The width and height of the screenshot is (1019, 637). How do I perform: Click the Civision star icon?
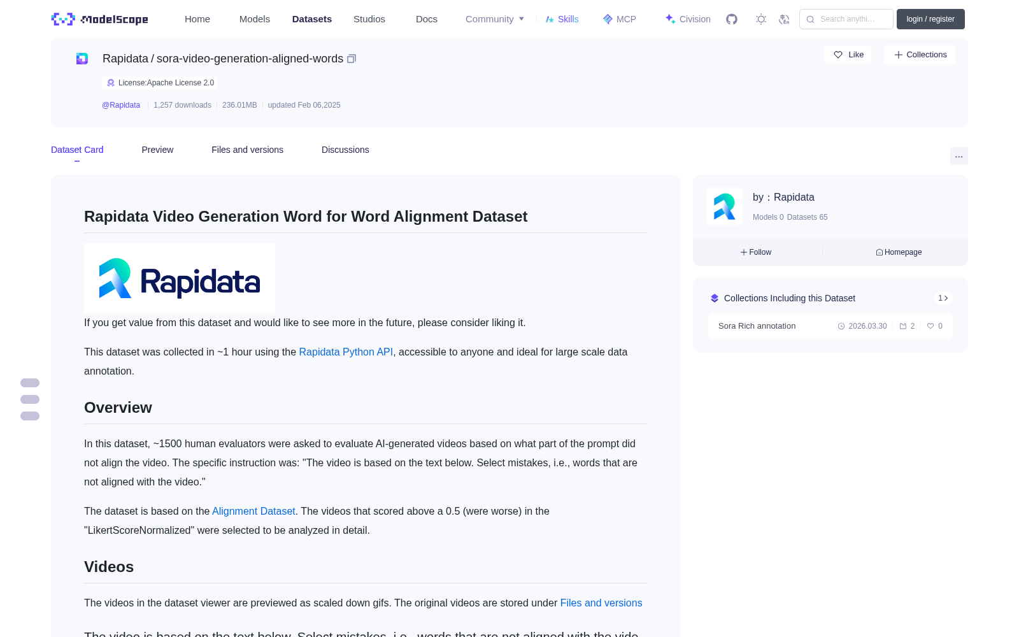click(670, 19)
